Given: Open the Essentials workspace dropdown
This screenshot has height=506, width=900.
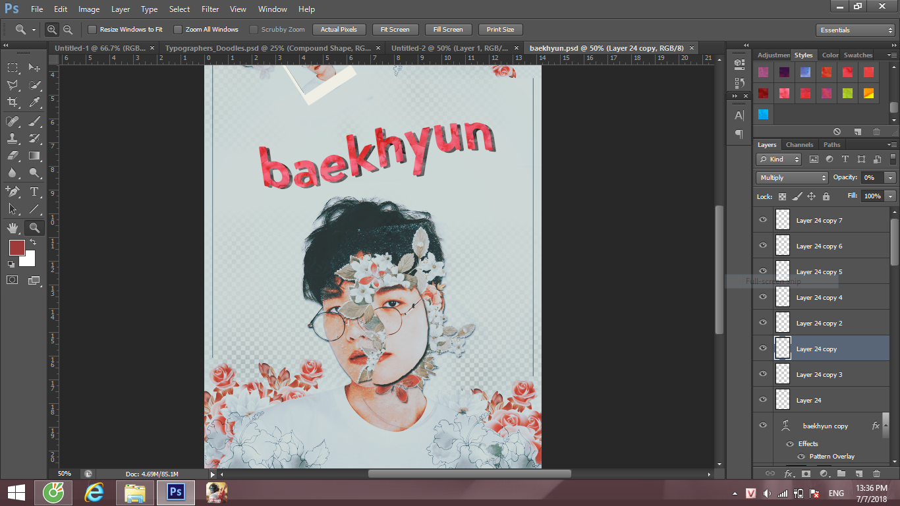Looking at the screenshot, I should click(x=855, y=30).
